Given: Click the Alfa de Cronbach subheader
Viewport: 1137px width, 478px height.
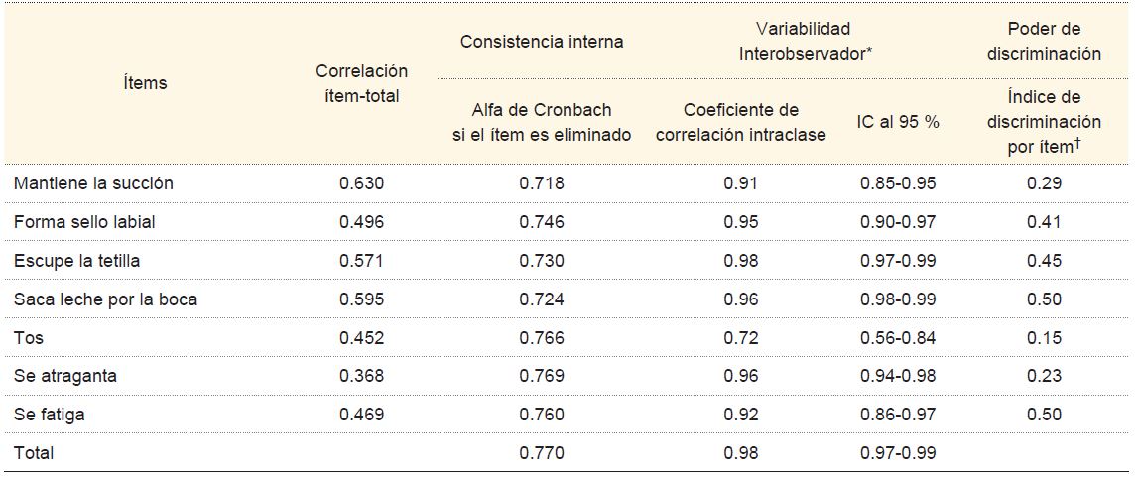Looking at the screenshot, I should coord(541,122).
